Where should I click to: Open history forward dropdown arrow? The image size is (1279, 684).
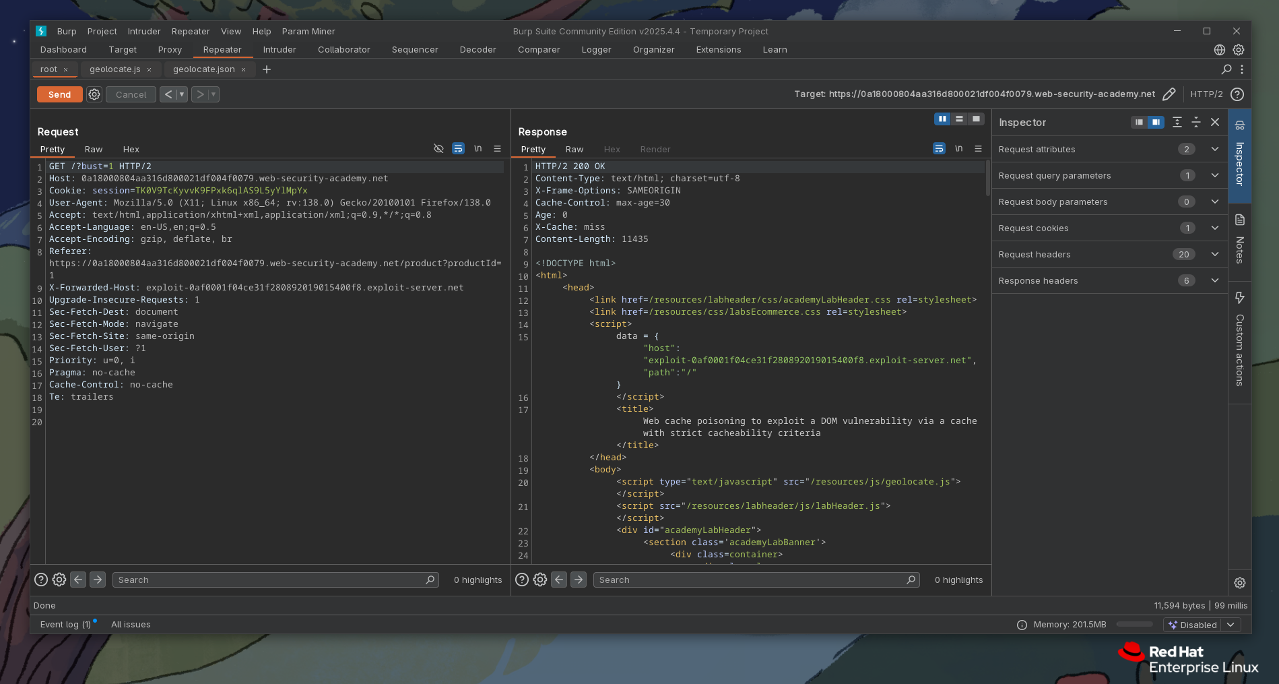point(214,94)
